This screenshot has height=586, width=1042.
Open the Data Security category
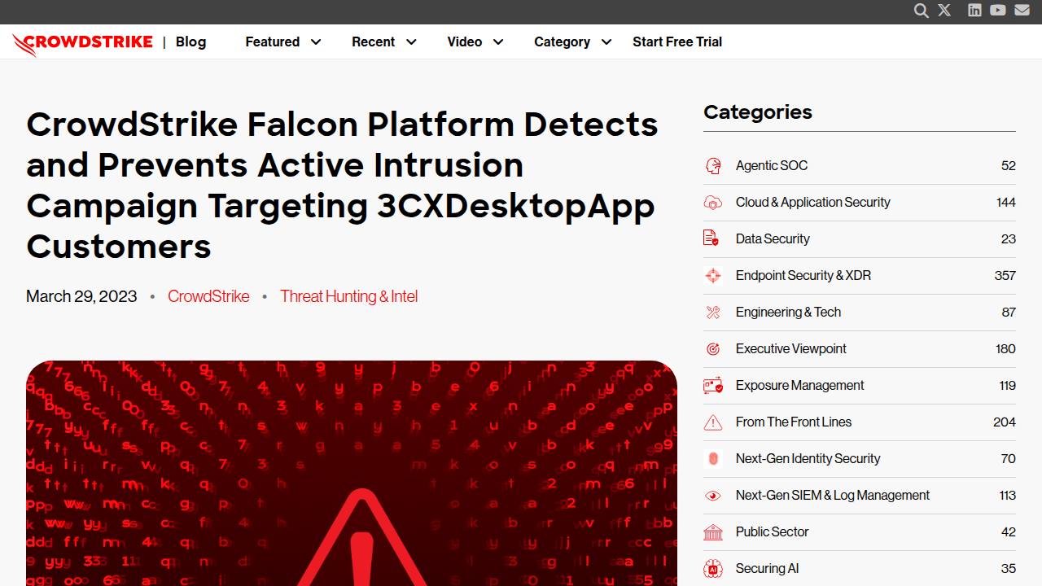click(773, 238)
